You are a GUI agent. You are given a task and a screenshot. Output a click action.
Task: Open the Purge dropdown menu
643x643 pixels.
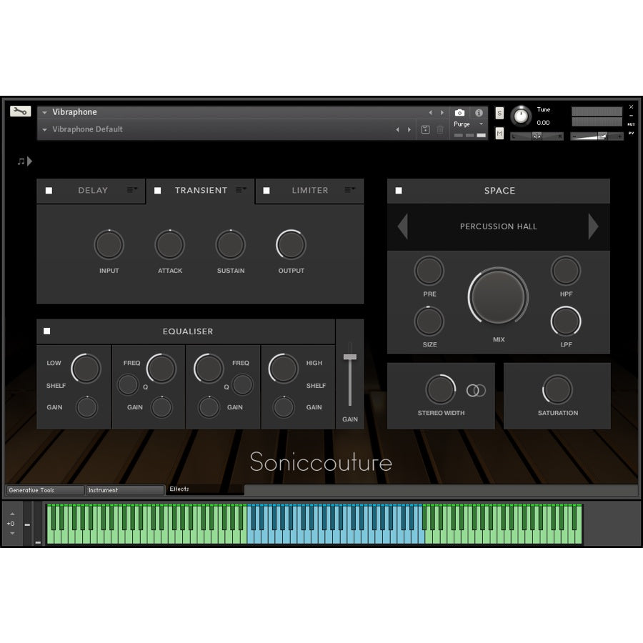coord(468,124)
